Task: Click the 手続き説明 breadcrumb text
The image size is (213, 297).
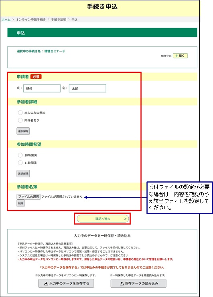Action: (x=59, y=20)
